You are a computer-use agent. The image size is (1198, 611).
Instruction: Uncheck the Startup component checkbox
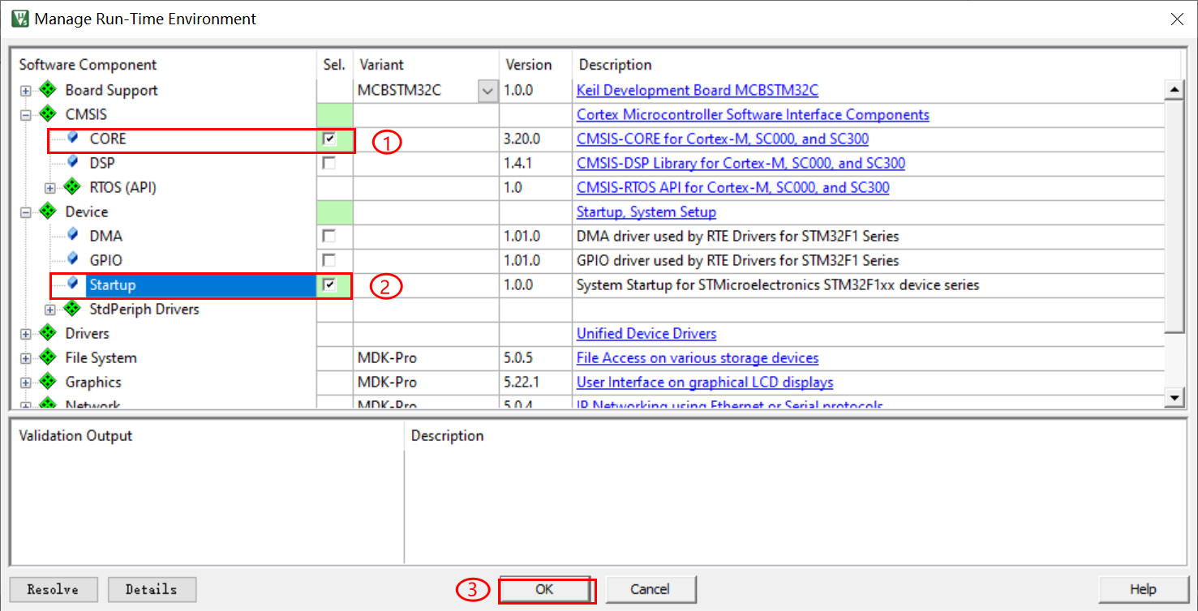(328, 284)
